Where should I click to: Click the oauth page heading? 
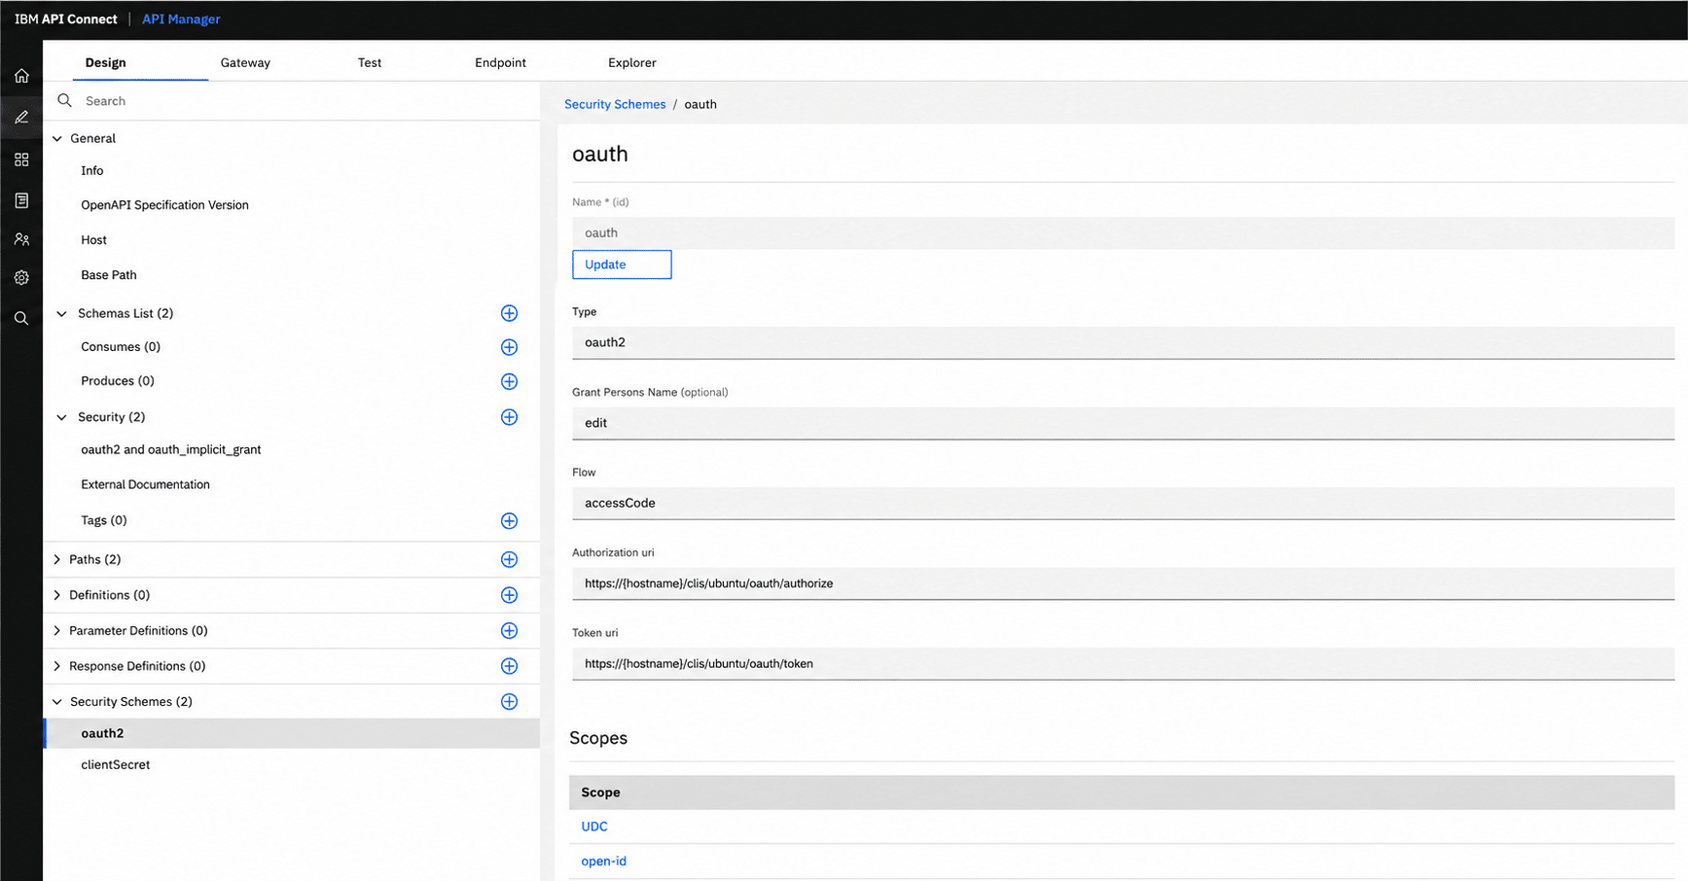pyautogui.click(x=600, y=155)
